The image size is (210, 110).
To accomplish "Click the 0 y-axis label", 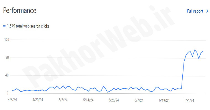I will pos(8,93).
